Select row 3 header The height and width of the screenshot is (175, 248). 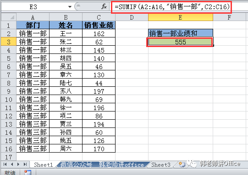(9, 42)
